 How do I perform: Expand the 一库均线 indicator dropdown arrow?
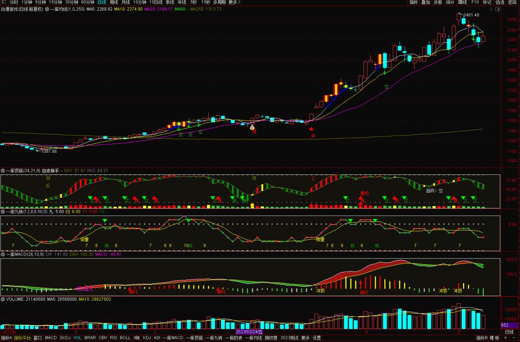[x=47, y=9]
